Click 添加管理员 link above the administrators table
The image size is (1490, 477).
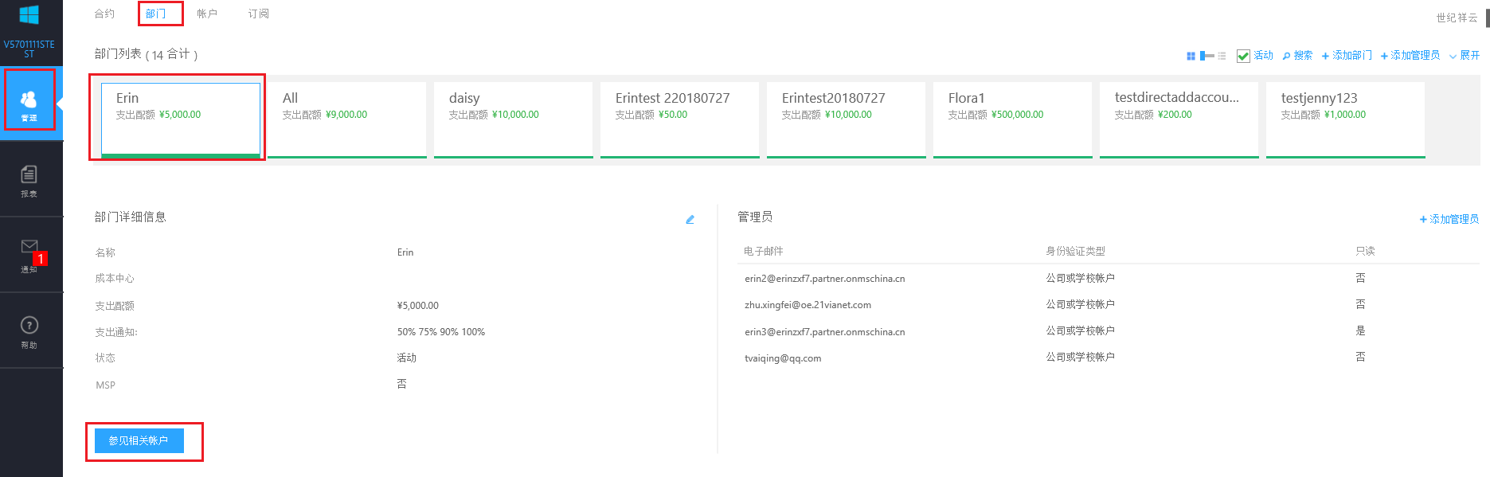pyautogui.click(x=1449, y=219)
